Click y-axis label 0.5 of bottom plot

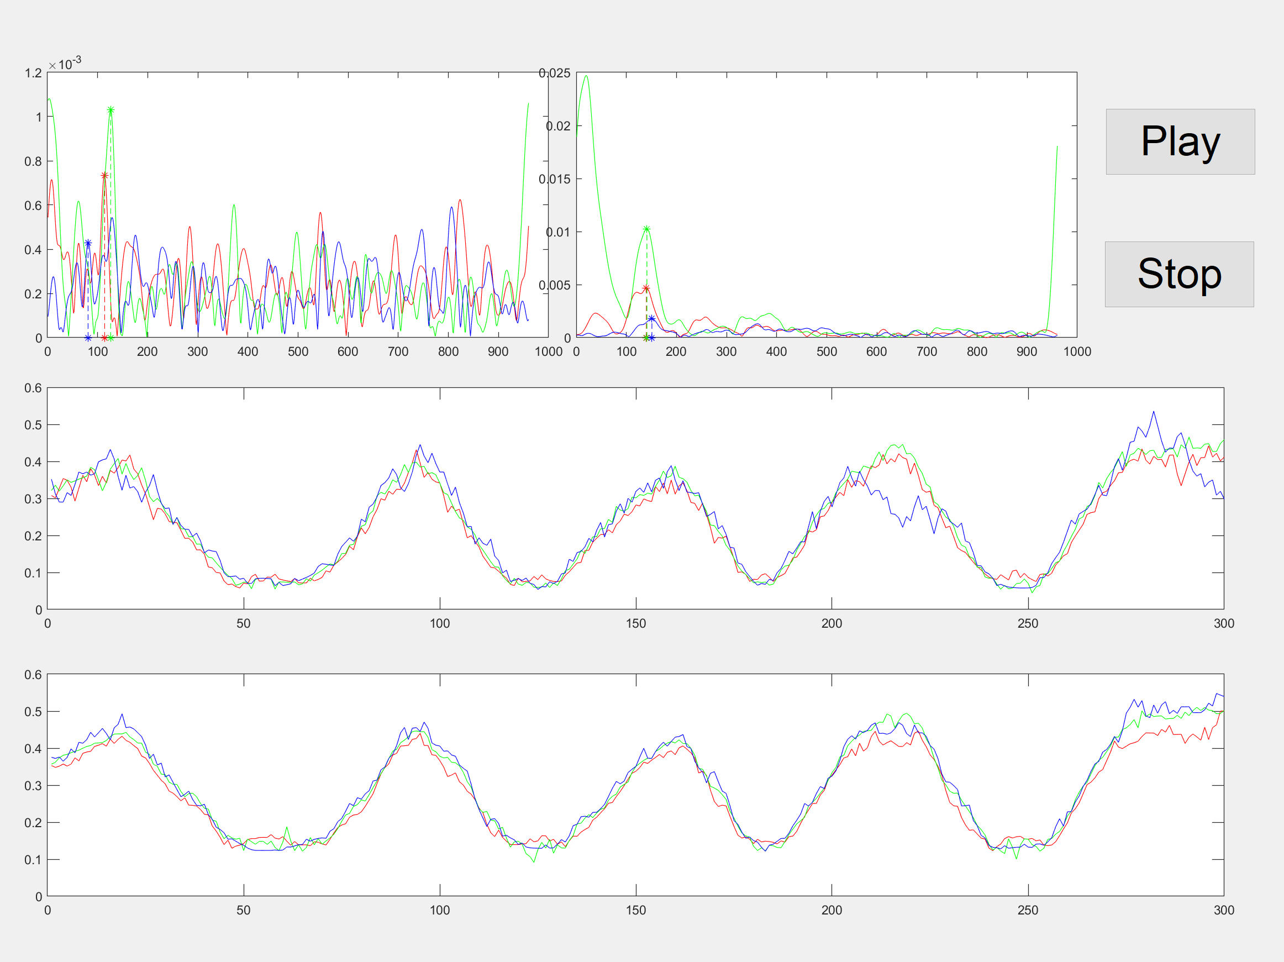click(x=33, y=712)
